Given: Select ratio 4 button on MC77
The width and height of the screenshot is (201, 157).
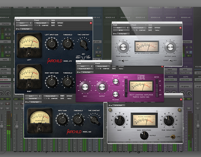Looking at the screenshot, I should coord(126,95).
